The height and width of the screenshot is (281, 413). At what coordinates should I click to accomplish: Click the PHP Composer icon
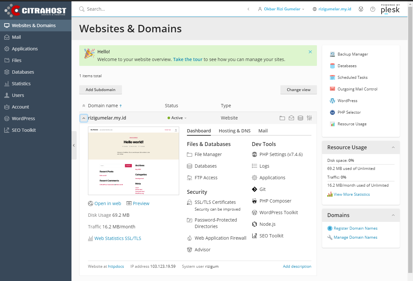pyautogui.click(x=255, y=201)
